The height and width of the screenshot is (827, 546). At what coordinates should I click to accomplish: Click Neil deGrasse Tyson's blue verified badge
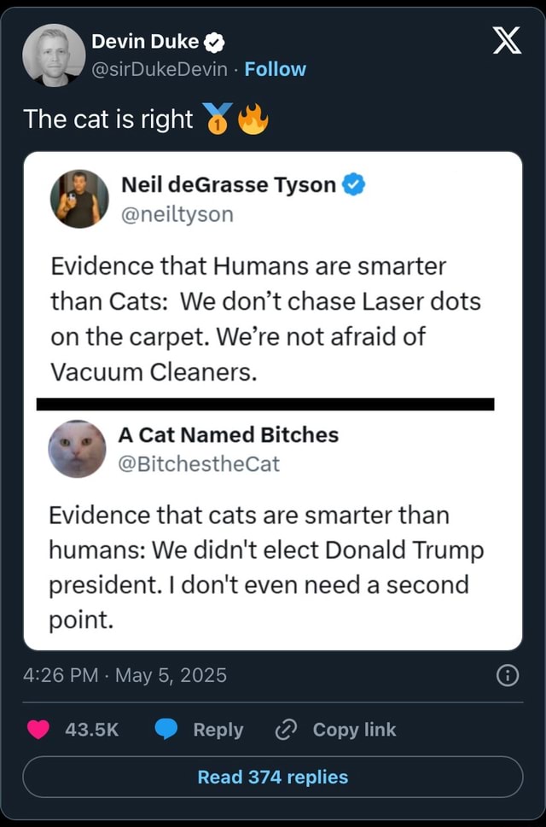point(354,184)
